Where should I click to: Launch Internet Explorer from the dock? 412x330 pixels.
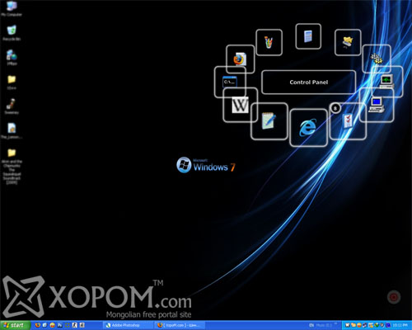point(308,128)
